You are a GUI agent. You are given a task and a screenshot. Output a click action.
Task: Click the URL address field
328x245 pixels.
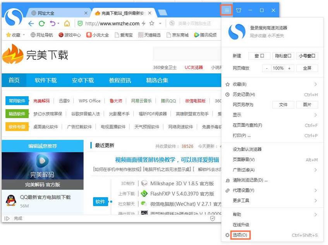[112, 23]
